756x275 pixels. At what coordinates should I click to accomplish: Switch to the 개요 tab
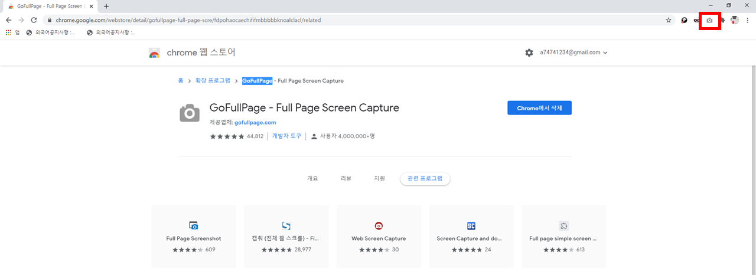[x=312, y=178]
